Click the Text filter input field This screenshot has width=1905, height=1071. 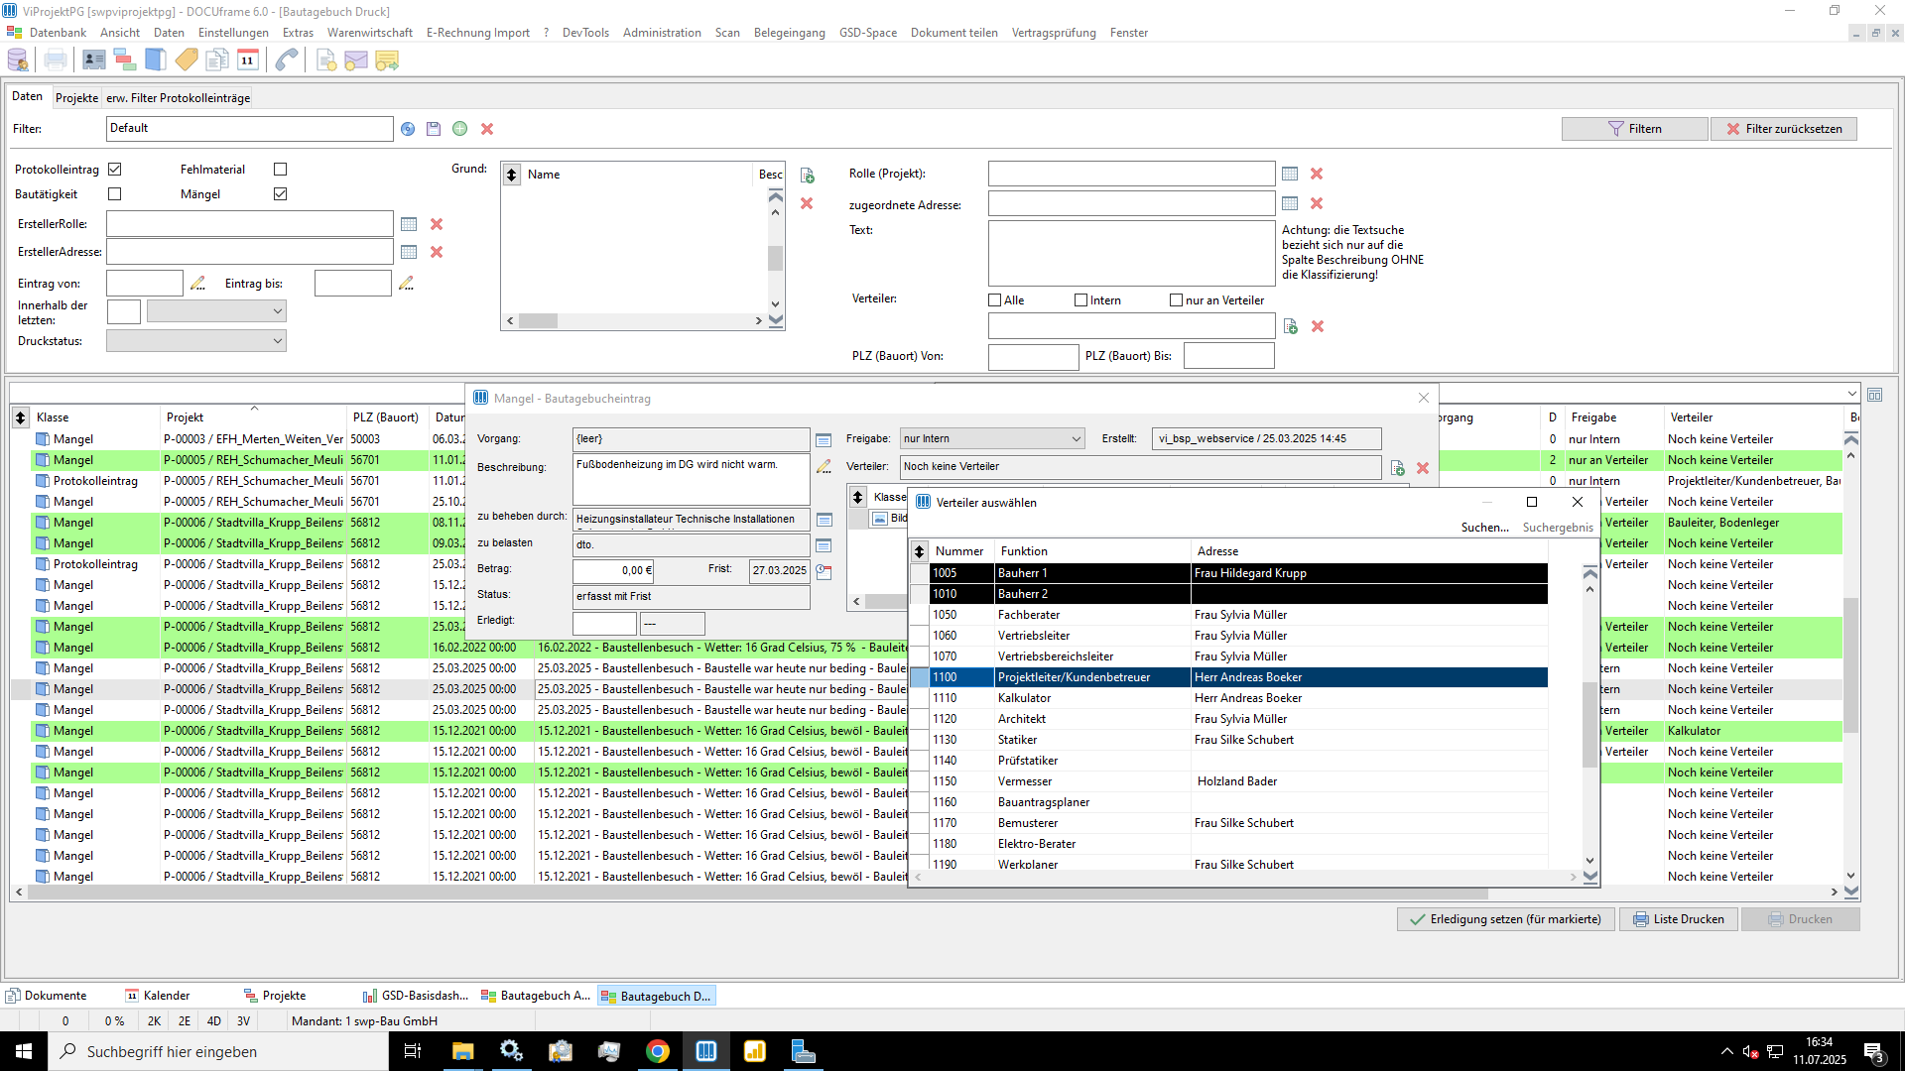(x=1131, y=254)
